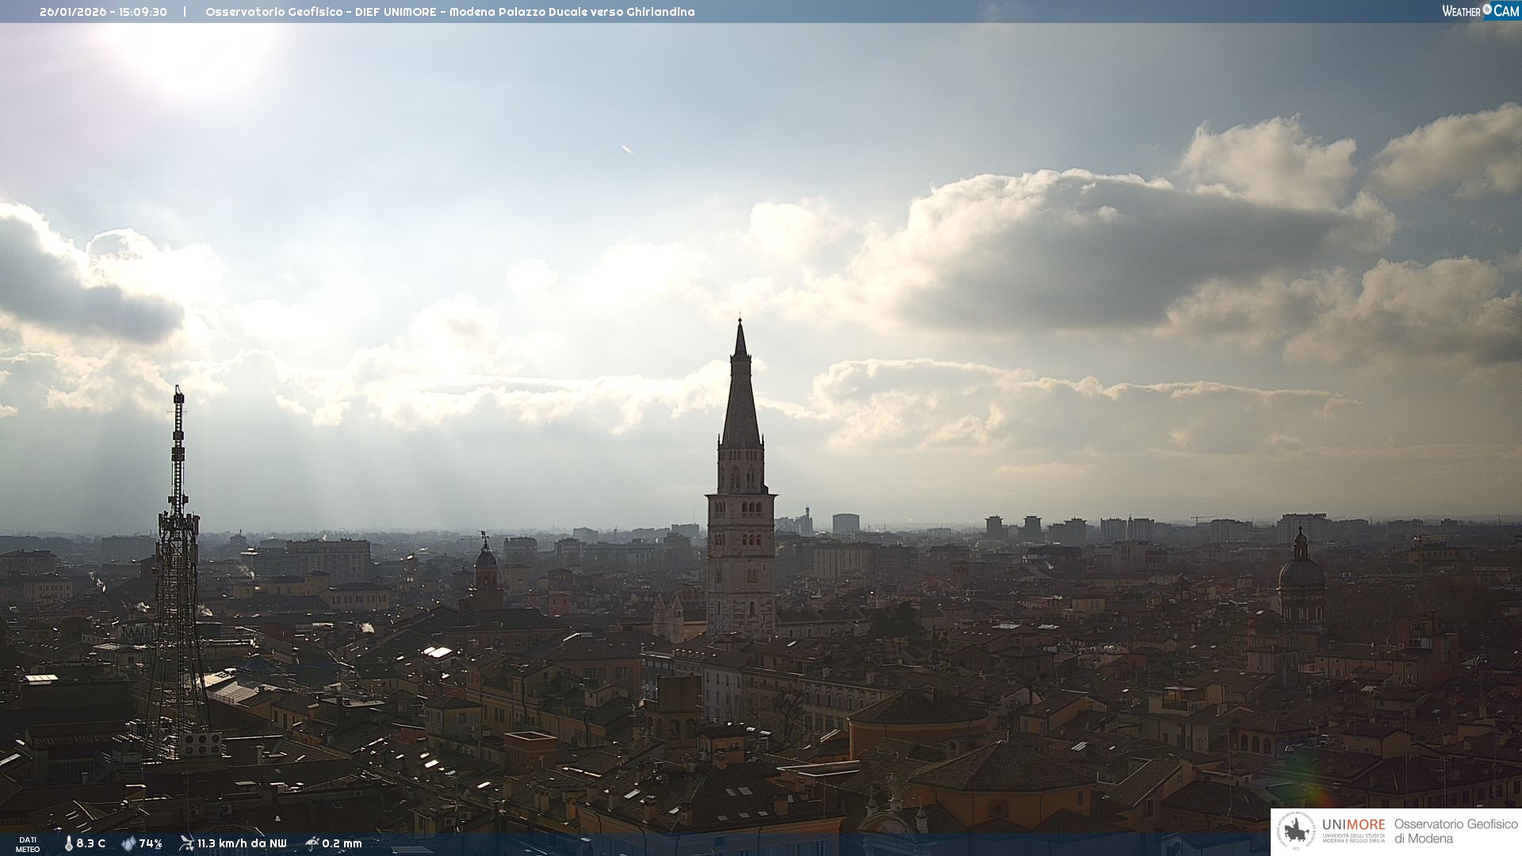Click the 8.3 C temperature reading
This screenshot has width=1522, height=856.
(91, 843)
